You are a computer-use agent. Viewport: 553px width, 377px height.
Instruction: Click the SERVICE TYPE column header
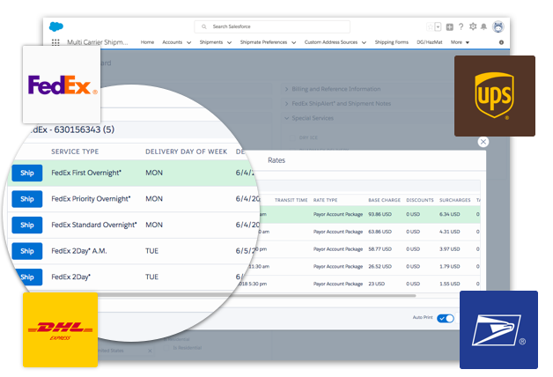tap(75, 152)
